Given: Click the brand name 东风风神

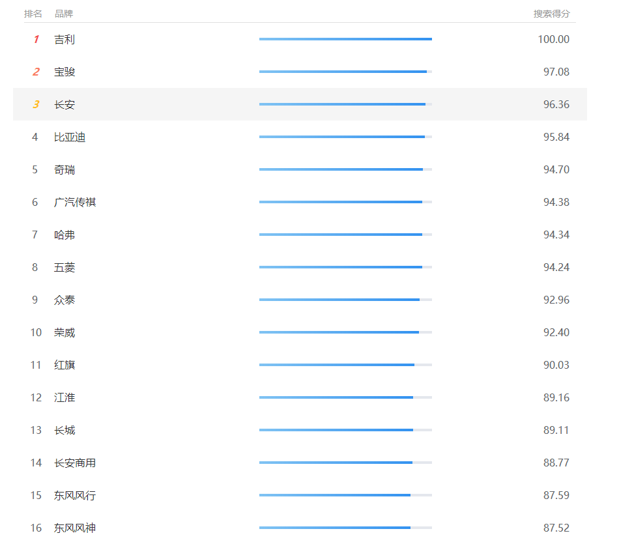Looking at the screenshot, I should (x=75, y=528).
